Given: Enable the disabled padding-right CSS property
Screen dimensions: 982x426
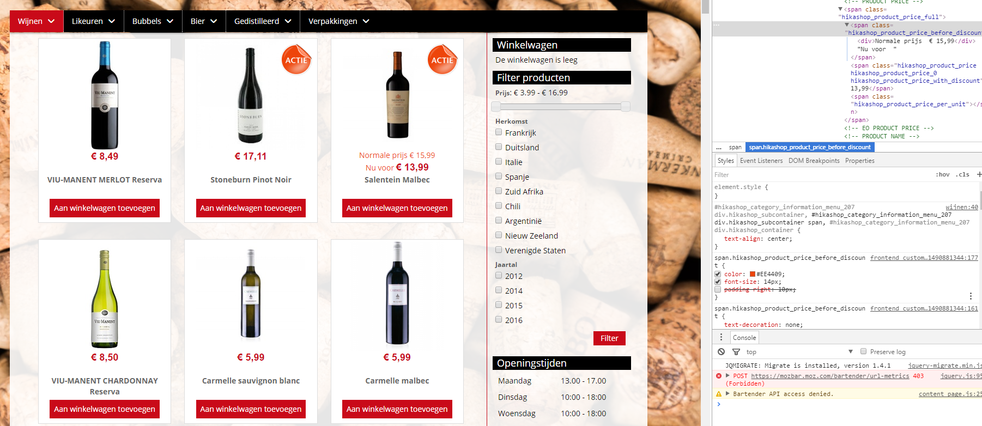Looking at the screenshot, I should (718, 289).
